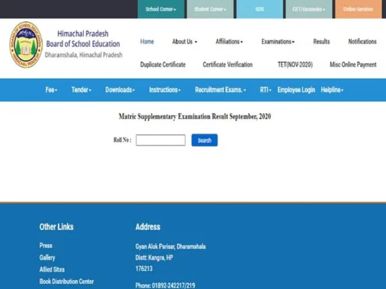This screenshot has width=386, height=289.
Task: Click the HP Board of School Education logo
Action: point(26,45)
